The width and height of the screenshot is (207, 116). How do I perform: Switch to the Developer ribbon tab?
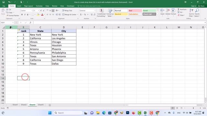[71, 6]
